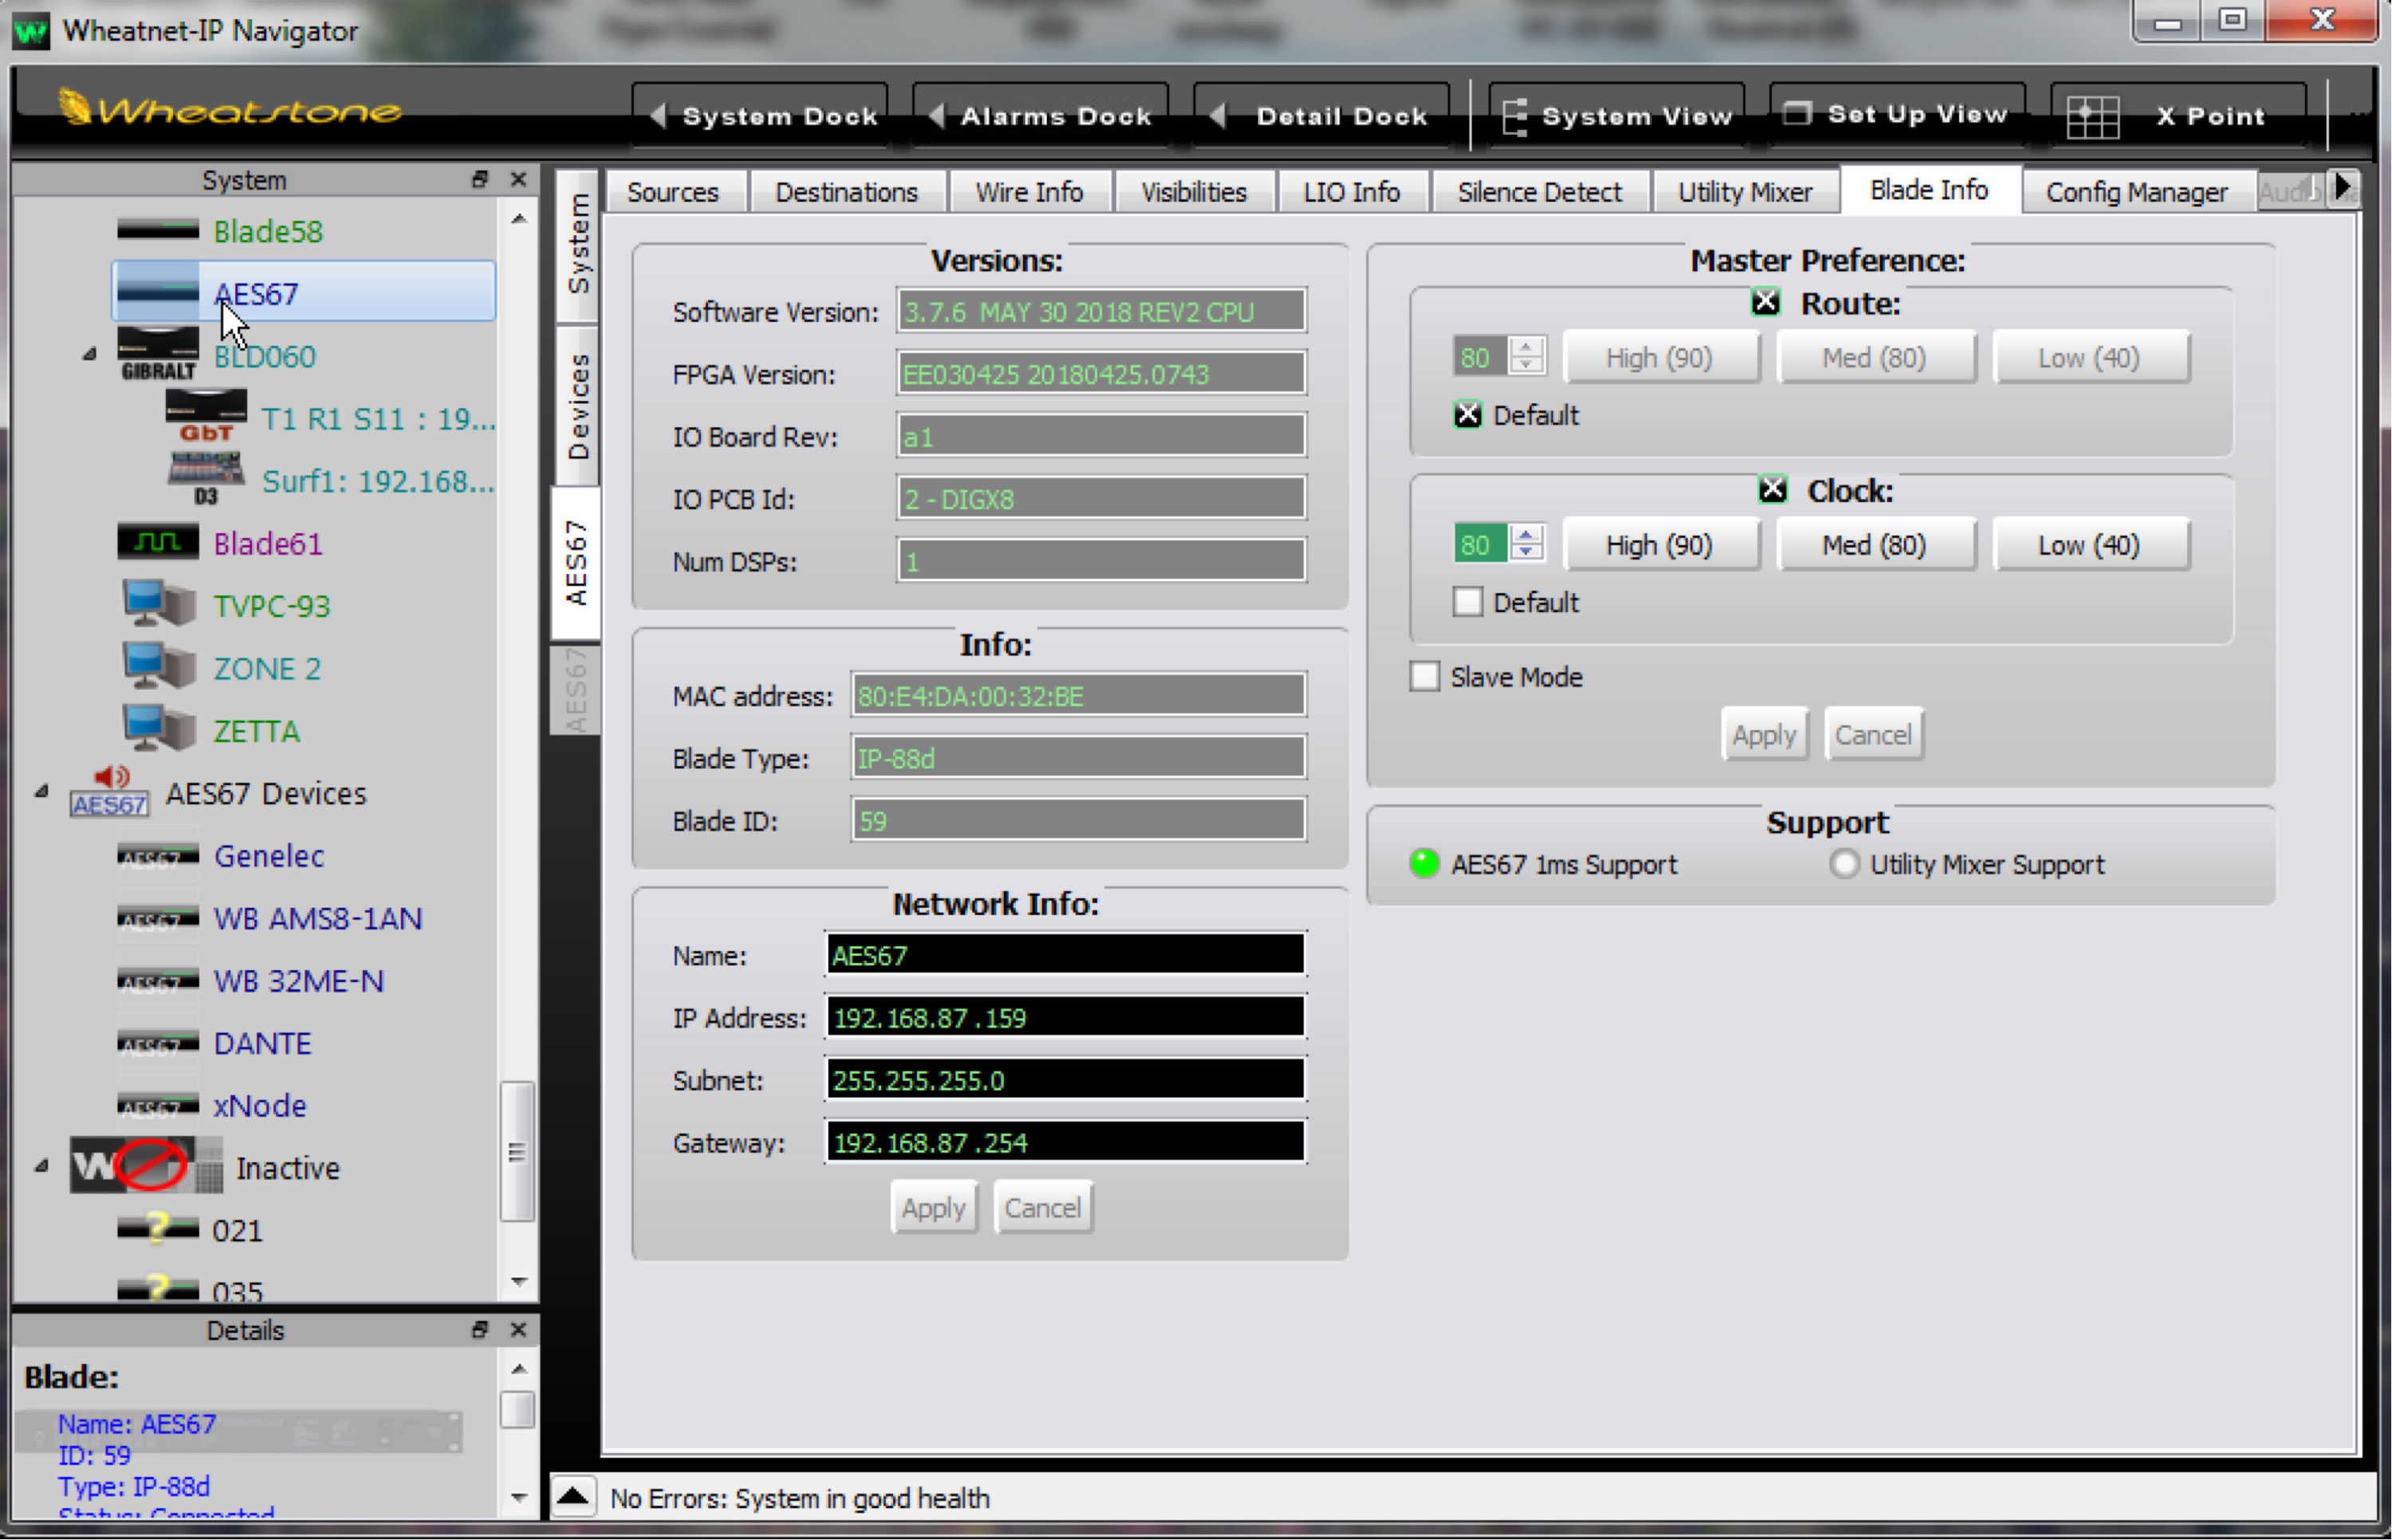Click the AES67 blade icon in System tree
The image size is (2392, 1540).
pos(158,292)
